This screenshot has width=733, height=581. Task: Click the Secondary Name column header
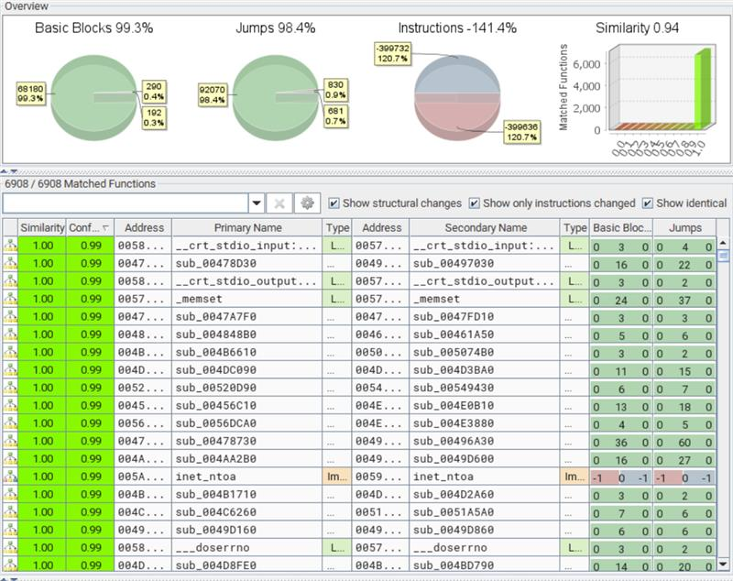click(x=486, y=227)
